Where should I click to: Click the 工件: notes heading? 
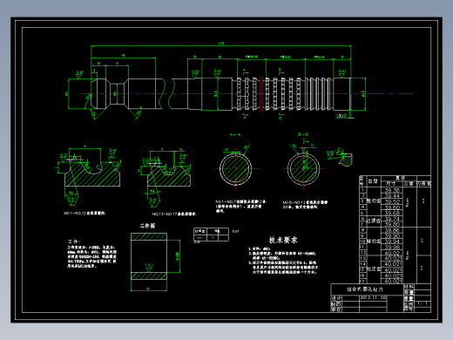coord(74,241)
